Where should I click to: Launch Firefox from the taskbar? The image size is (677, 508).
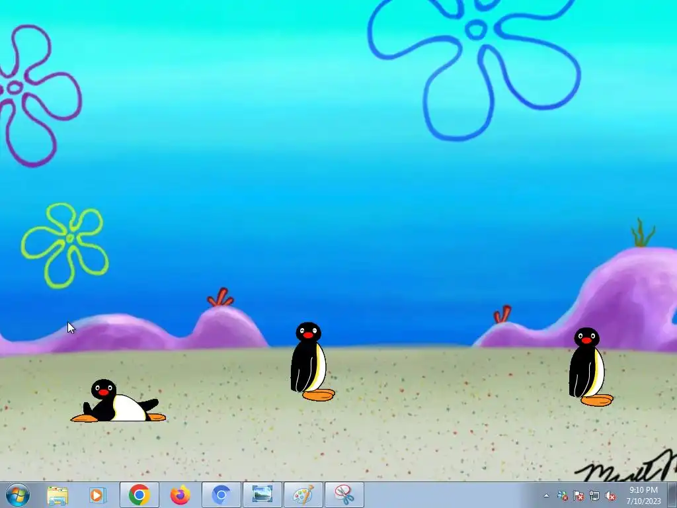click(x=180, y=495)
